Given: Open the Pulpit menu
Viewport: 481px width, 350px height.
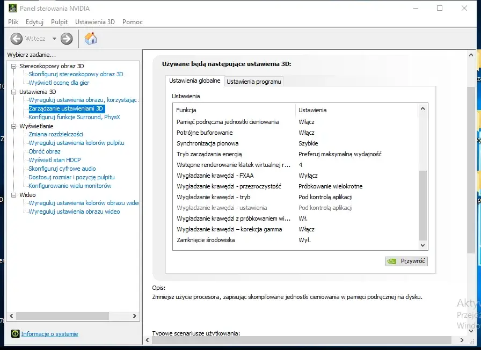Looking at the screenshot, I should (59, 22).
